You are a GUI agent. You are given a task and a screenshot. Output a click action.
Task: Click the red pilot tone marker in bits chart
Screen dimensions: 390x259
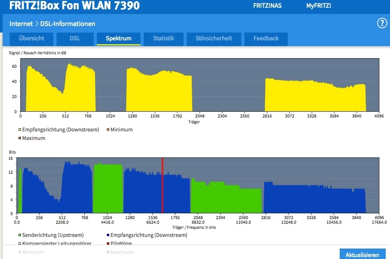[162, 185]
